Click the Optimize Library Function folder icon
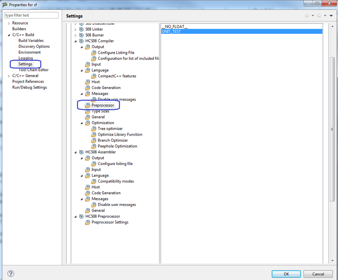This screenshot has height=280, width=338. click(x=94, y=134)
